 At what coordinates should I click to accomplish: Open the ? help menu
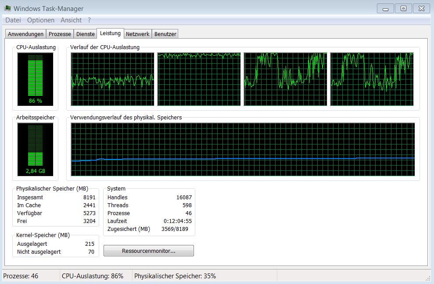(89, 20)
